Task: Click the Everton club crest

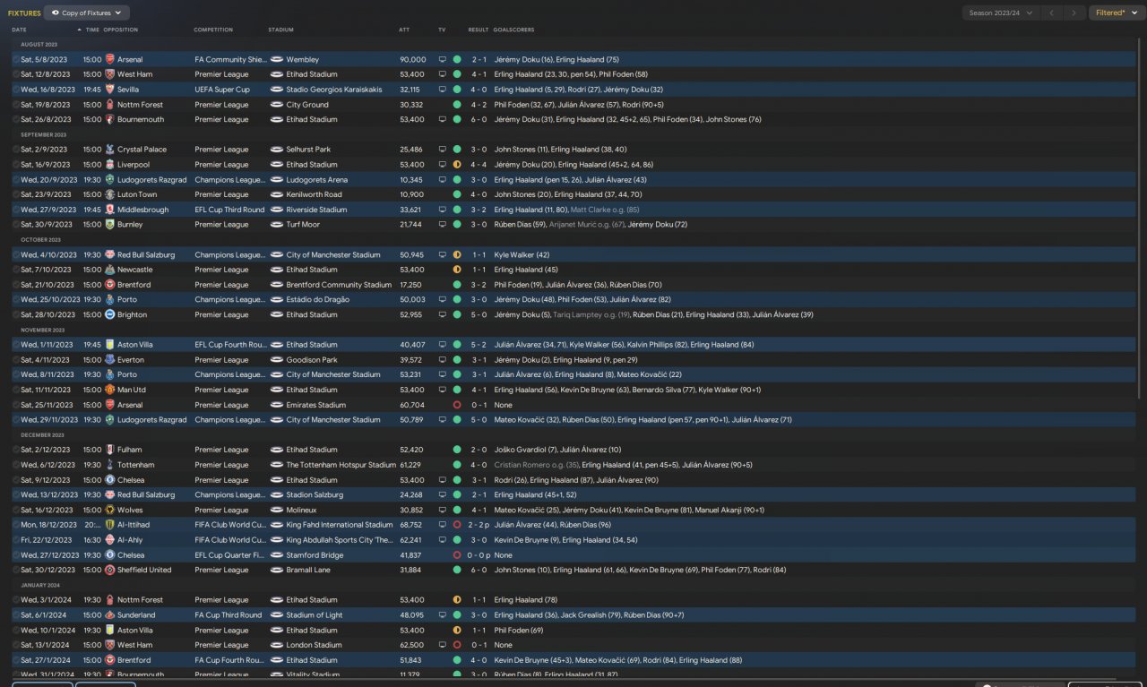Action: pos(110,360)
